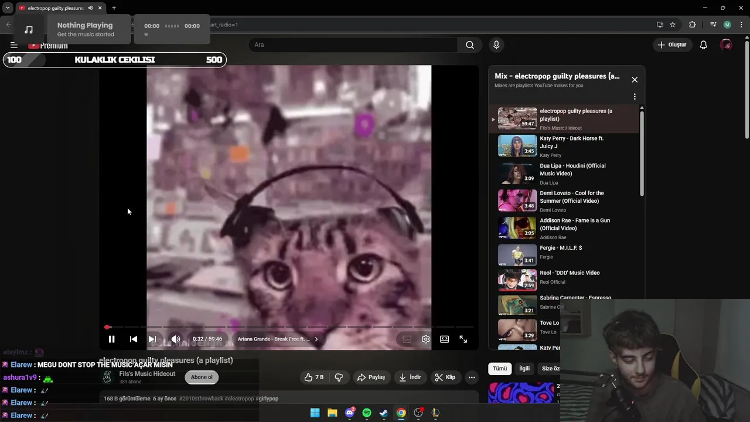
Task: Open the tab search dropdown
Action: coord(8,8)
